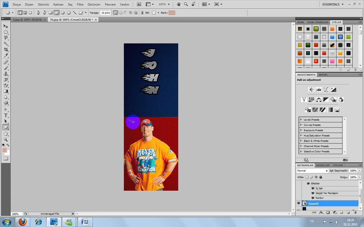Select the Gradient tool in the toolbox
The width and height of the screenshot is (364, 227).
click(x=6, y=91)
